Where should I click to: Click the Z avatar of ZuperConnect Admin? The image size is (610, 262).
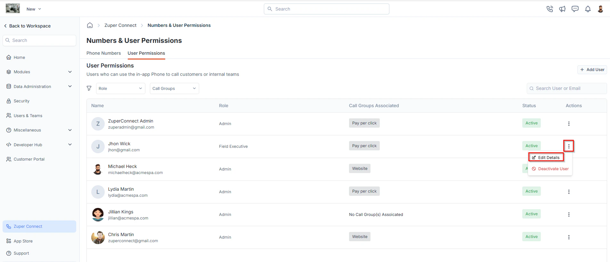[x=98, y=124]
